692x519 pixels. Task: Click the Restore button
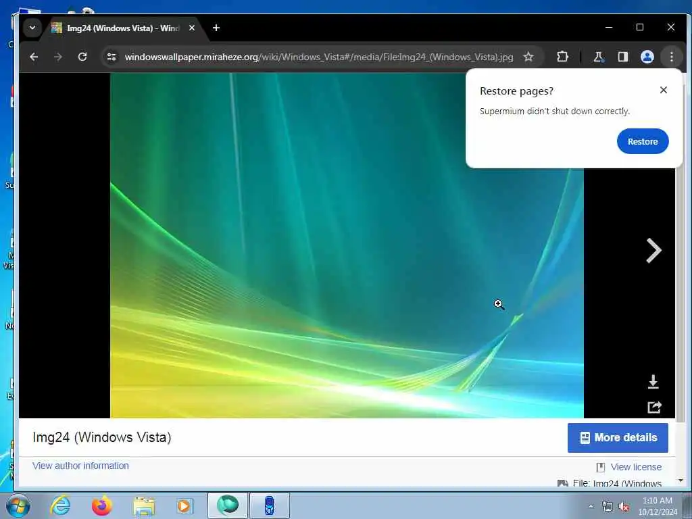pyautogui.click(x=643, y=141)
